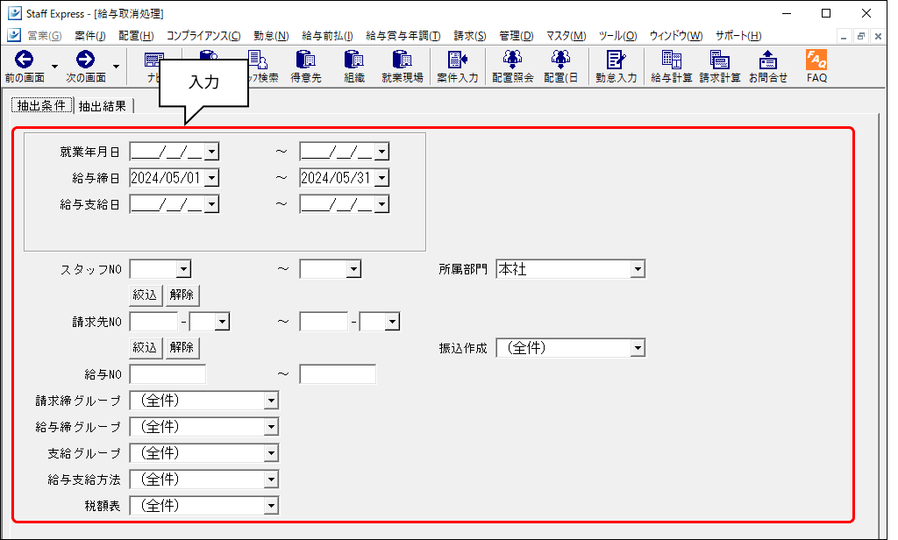The width and height of the screenshot is (898, 540).
Task: Click 請求先NO start number field
Action: (153, 322)
